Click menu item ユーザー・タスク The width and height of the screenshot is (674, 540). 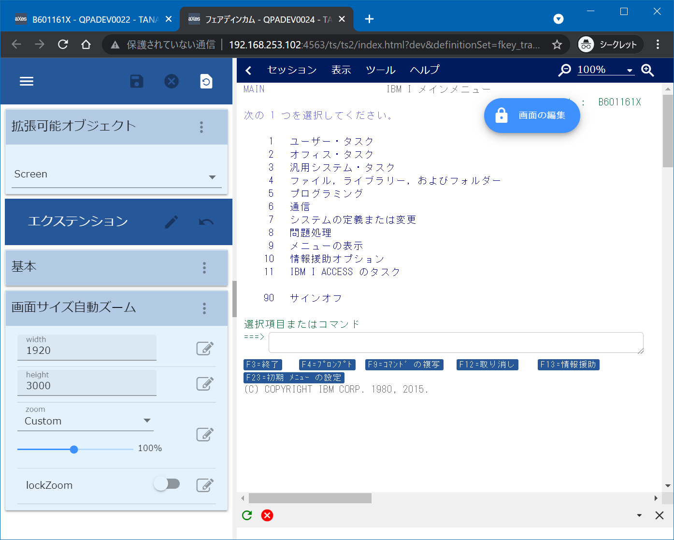pyautogui.click(x=331, y=141)
